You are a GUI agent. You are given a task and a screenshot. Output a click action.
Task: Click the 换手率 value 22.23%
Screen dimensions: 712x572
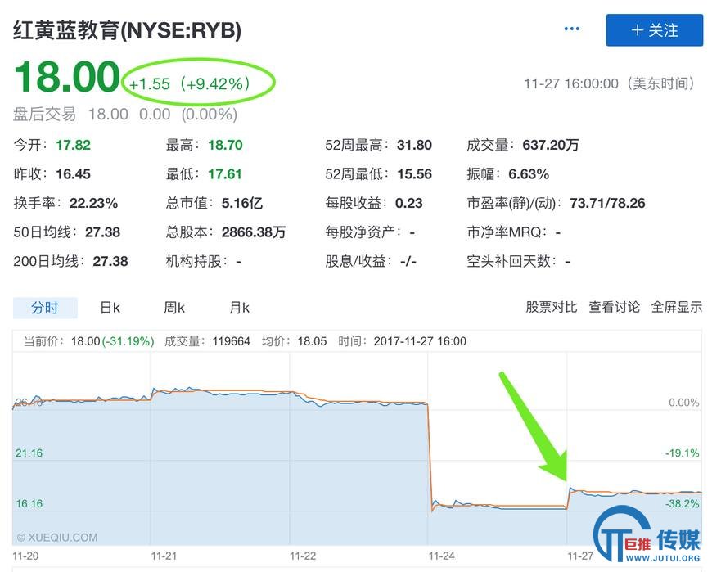(x=93, y=204)
